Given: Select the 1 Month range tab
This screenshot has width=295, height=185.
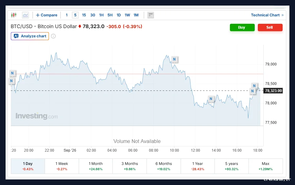Looking at the screenshot, I should click(96, 166).
